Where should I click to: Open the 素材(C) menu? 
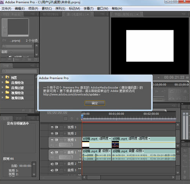tap(47, 9)
